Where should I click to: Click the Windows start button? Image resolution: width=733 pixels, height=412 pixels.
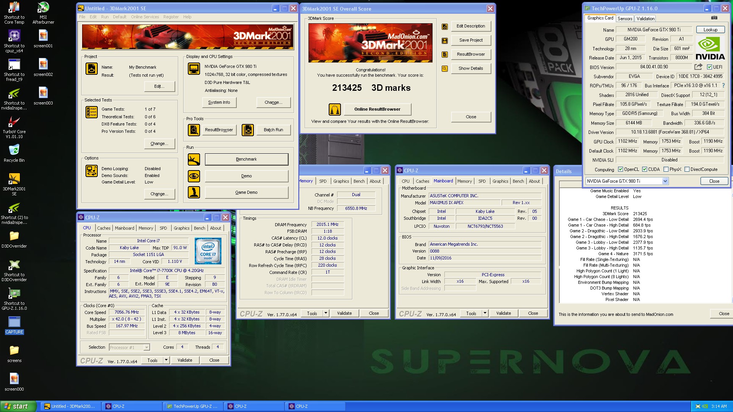(18, 406)
